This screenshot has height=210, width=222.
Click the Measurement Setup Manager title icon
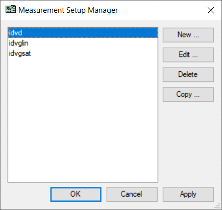(x=11, y=9)
